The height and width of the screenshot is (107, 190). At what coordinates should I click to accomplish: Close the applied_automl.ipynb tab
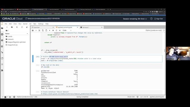pos(77,27)
